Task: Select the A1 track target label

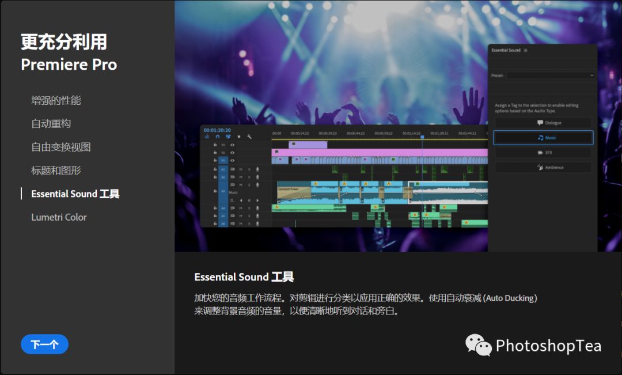Action: coord(223,169)
